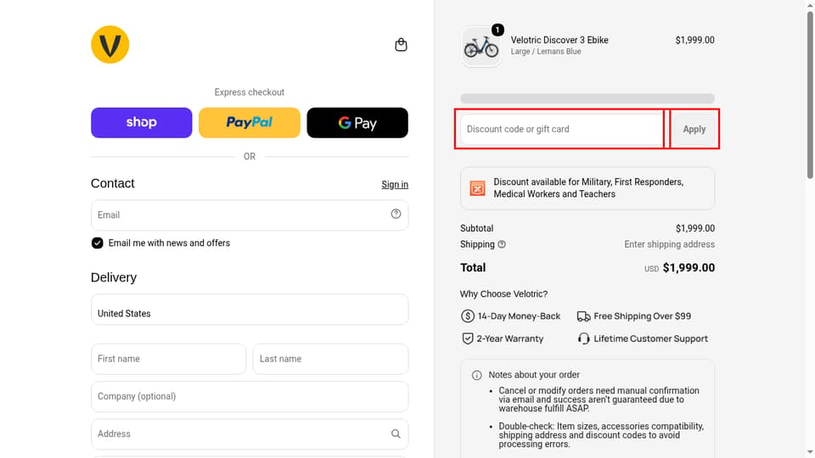Click the page vertical scrollbar thumb

tap(810, 93)
